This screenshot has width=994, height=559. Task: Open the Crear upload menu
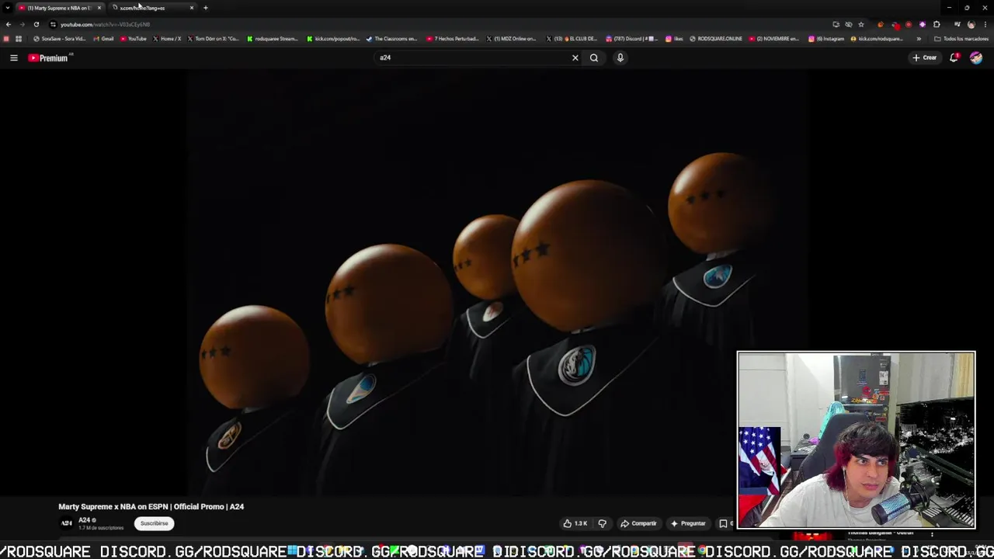coord(925,57)
